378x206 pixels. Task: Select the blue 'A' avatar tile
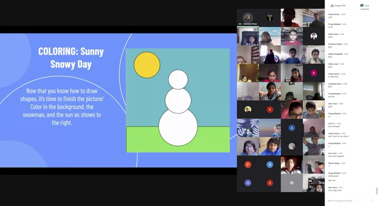[x=292, y=128]
